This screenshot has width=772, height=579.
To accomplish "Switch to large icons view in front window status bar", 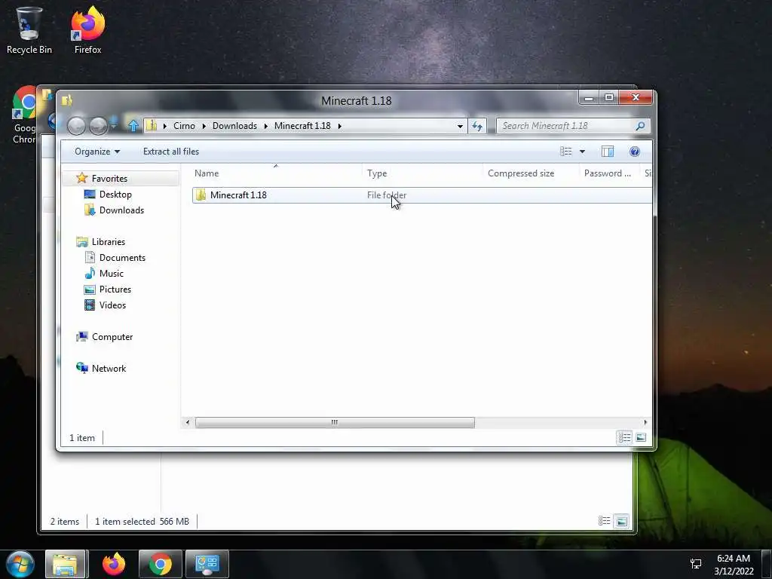I will (x=641, y=437).
